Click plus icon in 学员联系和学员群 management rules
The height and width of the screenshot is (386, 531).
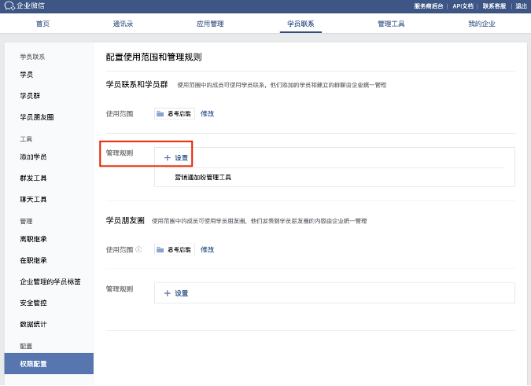click(167, 157)
